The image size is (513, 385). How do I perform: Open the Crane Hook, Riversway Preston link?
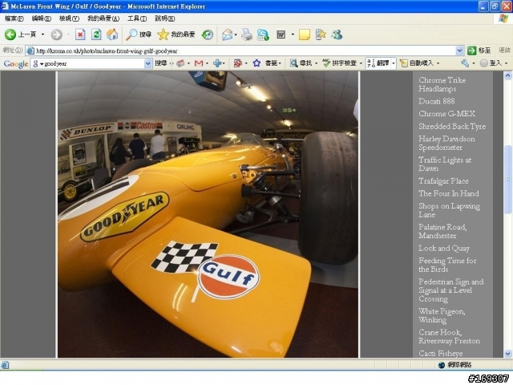pyautogui.click(x=449, y=337)
